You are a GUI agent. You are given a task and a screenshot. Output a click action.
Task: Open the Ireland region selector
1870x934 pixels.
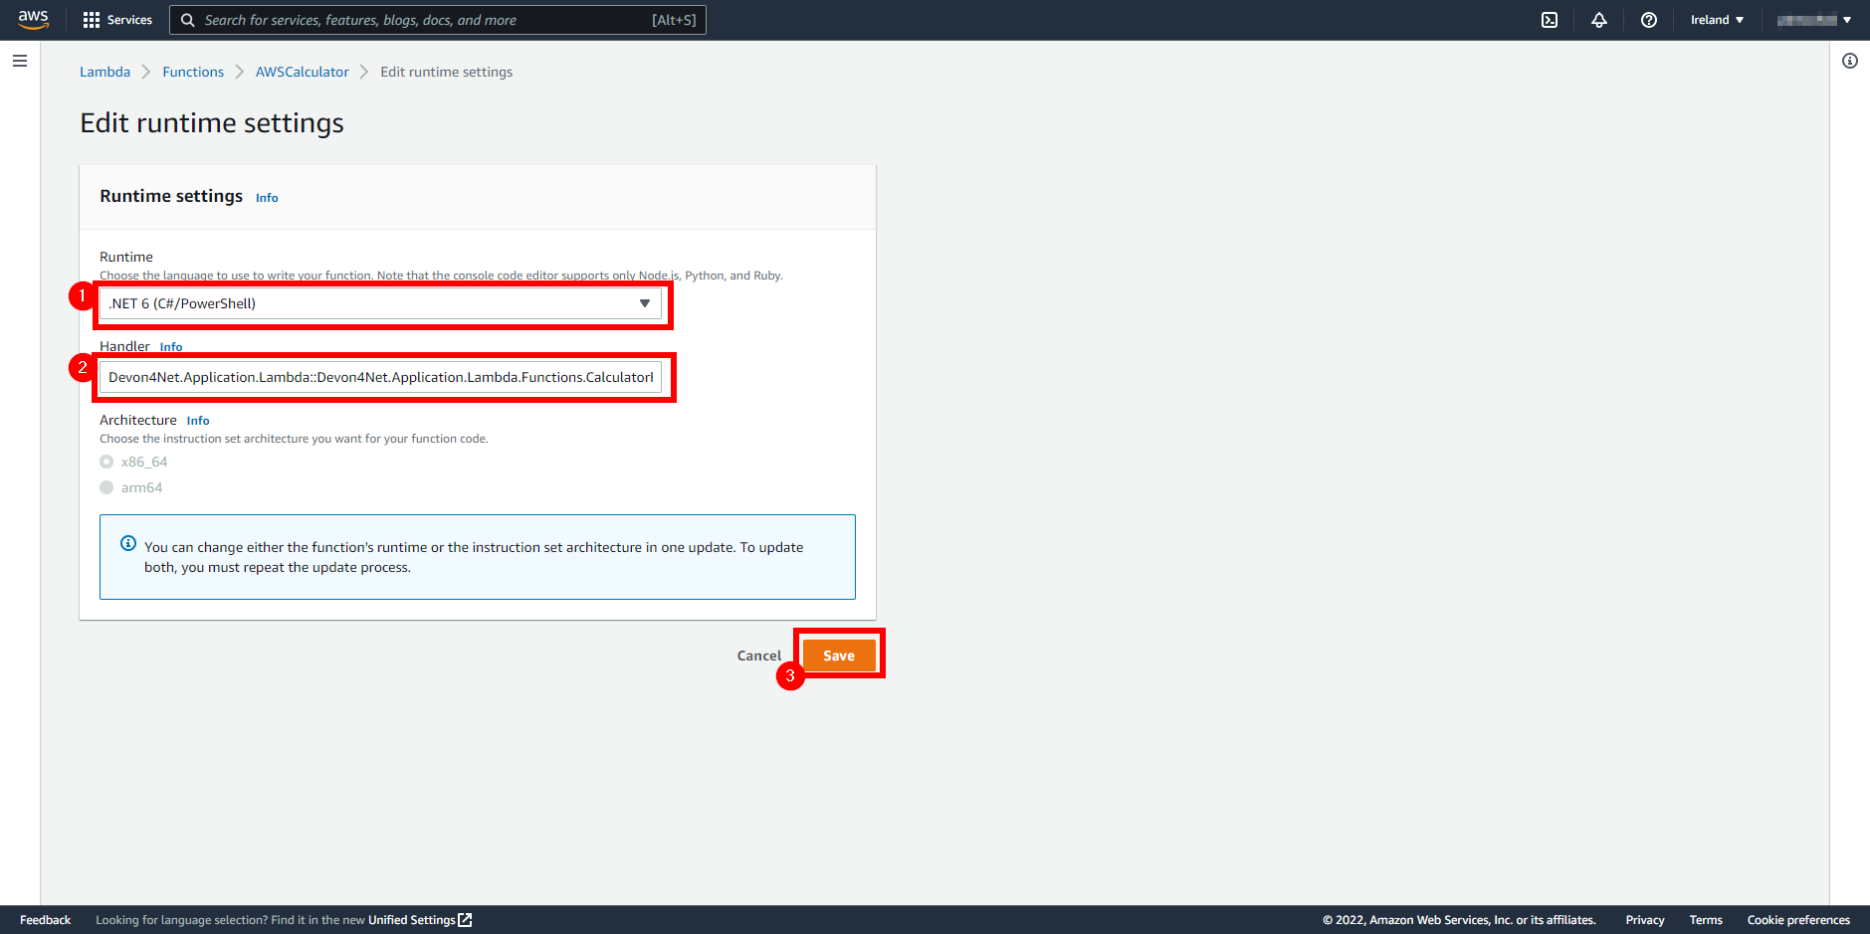click(x=1716, y=19)
